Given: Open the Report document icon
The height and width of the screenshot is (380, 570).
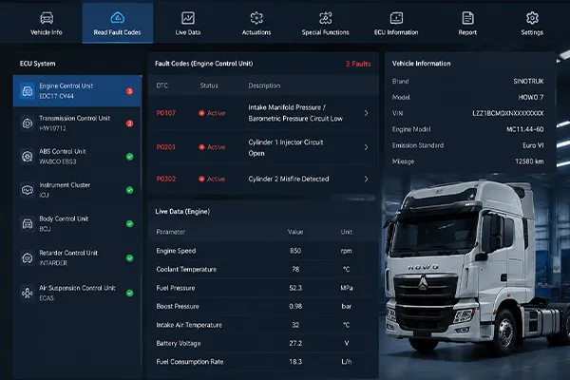Looking at the screenshot, I should [467, 18].
